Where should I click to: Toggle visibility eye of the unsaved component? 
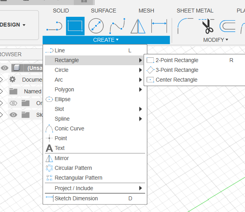click(5, 68)
